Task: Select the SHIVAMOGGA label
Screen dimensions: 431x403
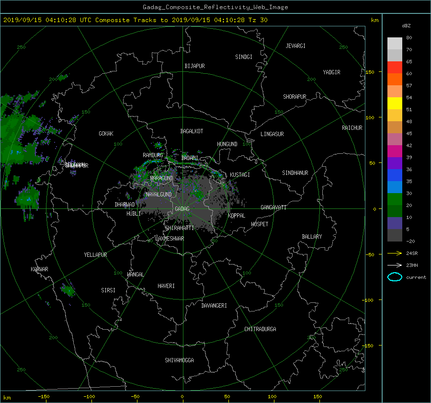Action: tap(179, 360)
